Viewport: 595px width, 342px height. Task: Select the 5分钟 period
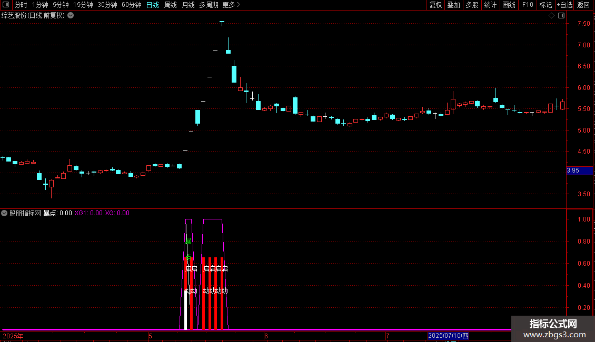coord(61,5)
